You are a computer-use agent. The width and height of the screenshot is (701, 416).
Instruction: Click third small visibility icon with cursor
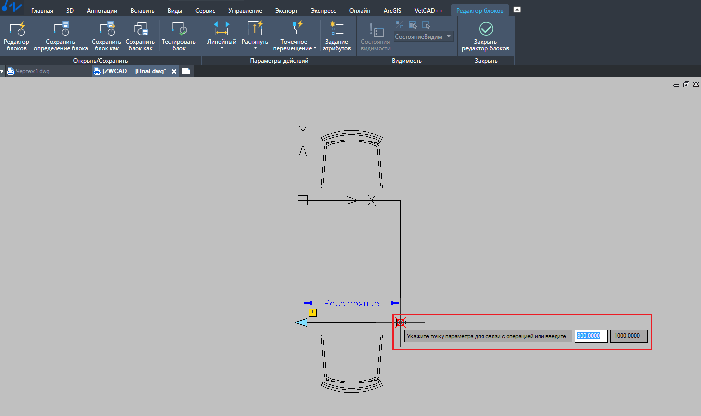[x=426, y=25]
